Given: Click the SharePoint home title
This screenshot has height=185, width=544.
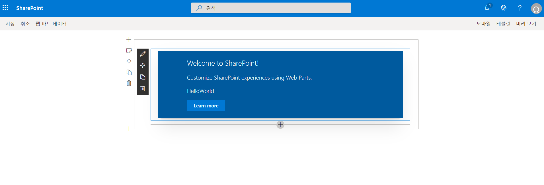Looking at the screenshot, I should click(30, 8).
